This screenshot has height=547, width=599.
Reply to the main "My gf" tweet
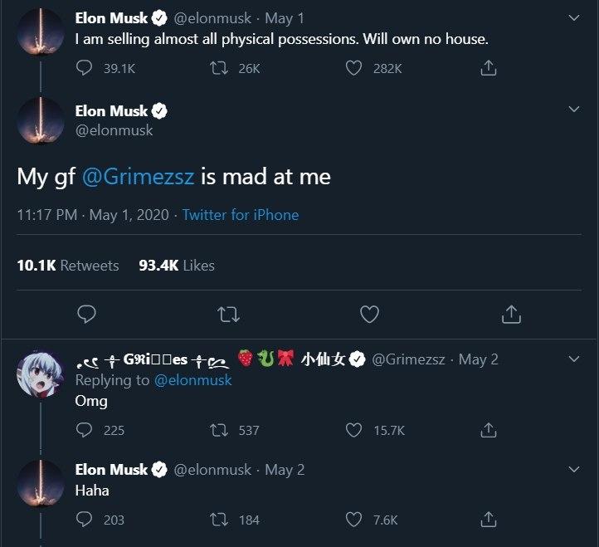tap(86, 314)
